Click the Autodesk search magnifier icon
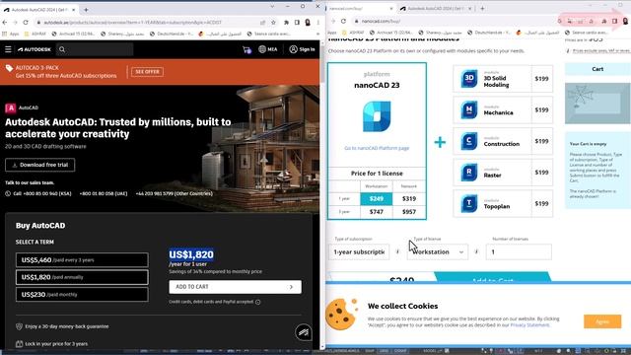The image size is (631, 355). pos(62,49)
